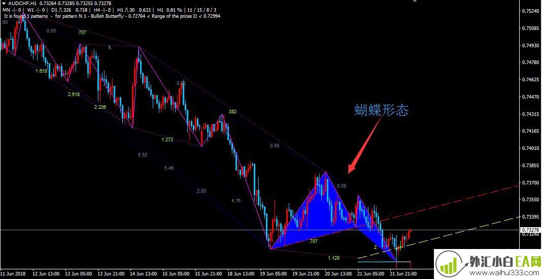Click the '12 Jun 13:00' time axis label
Image resolution: width=542 pixels, height=279 pixels.
(46, 274)
